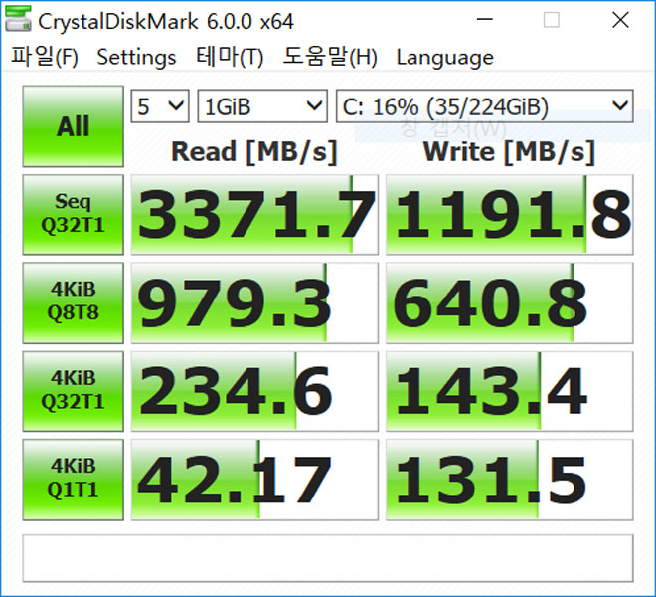Click the Write [MB/s] column header

coord(509,151)
